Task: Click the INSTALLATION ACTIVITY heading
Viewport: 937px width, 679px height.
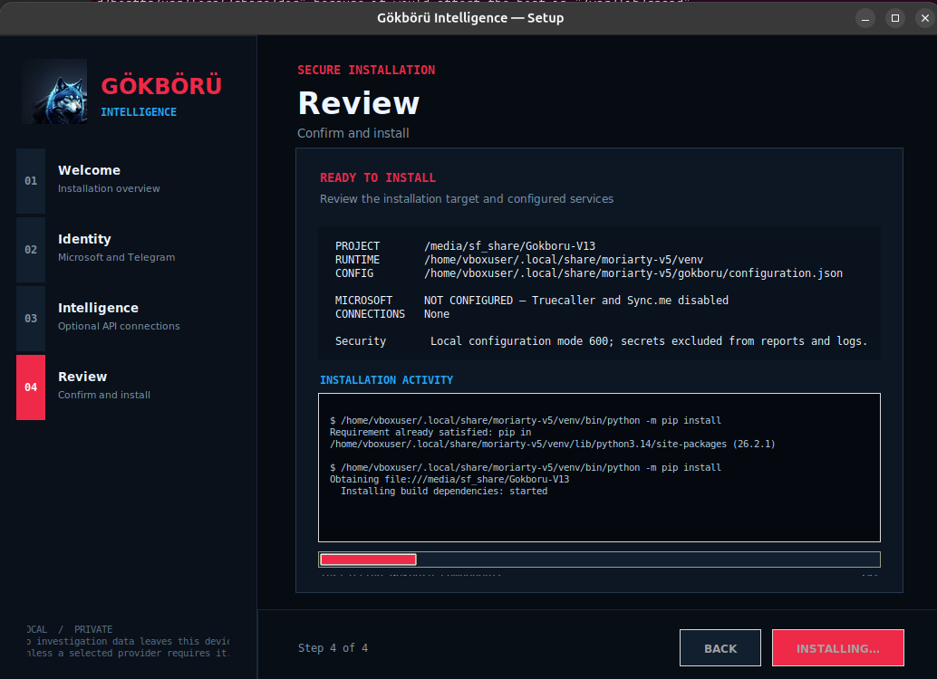Action: (386, 380)
